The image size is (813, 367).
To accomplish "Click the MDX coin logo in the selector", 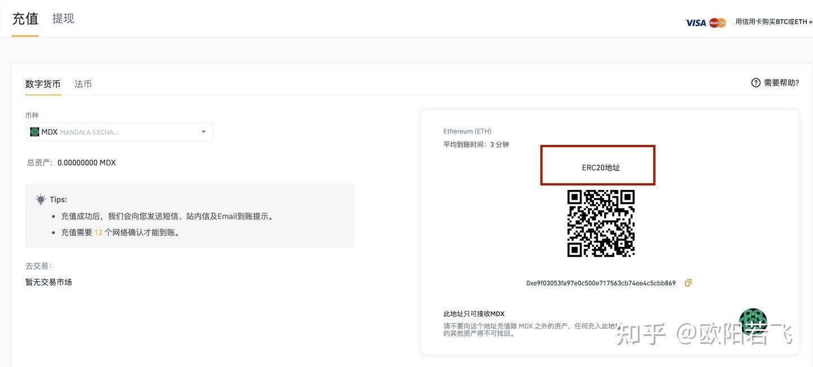I will pos(34,131).
